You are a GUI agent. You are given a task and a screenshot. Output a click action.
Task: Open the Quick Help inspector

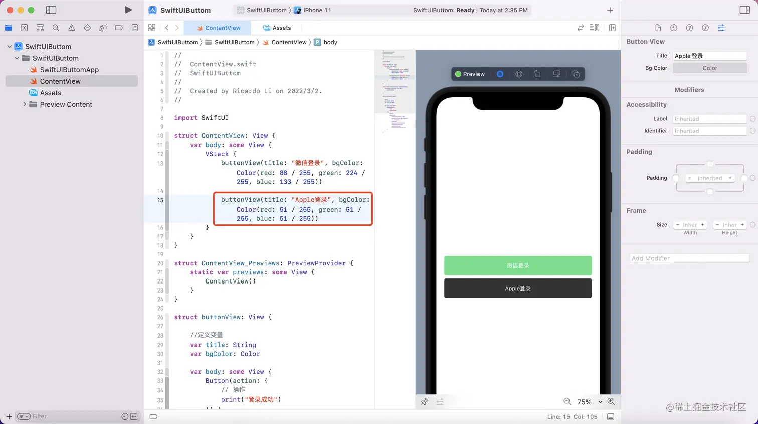click(x=689, y=28)
